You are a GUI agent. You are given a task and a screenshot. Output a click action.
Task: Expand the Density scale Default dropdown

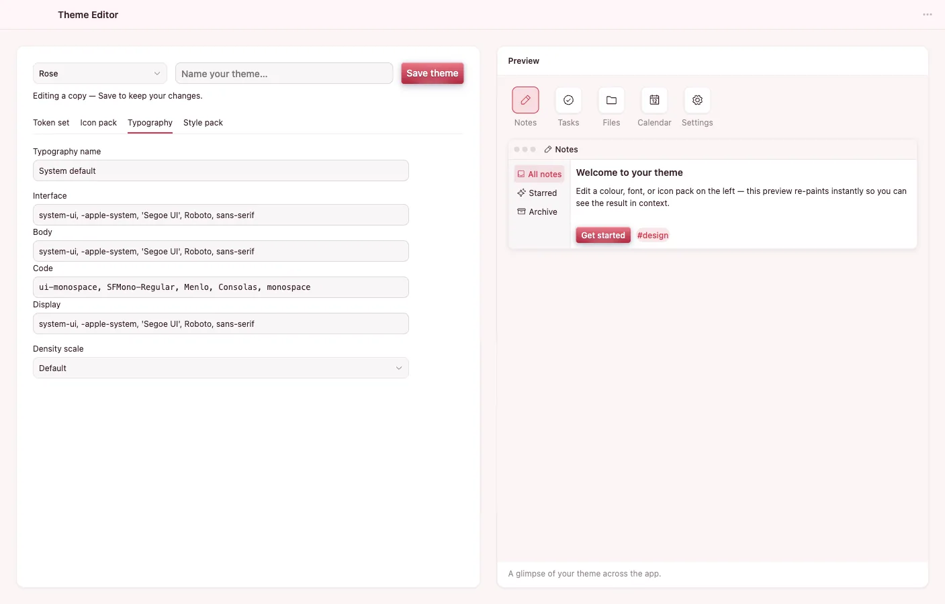[221, 368]
